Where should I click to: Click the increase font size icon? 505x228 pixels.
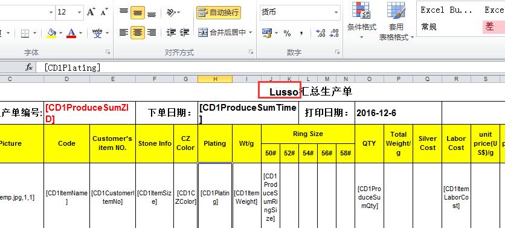tap(91, 12)
